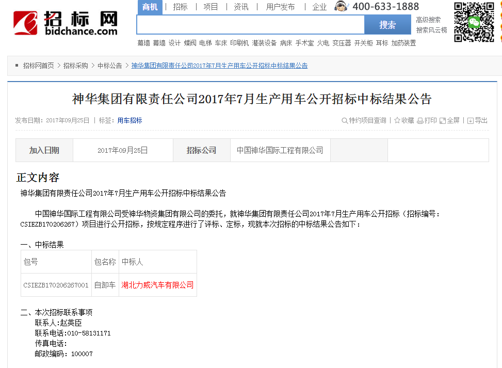Click the 变压器 hot keyword
Screen dimensions: 502x368
tap(342, 43)
